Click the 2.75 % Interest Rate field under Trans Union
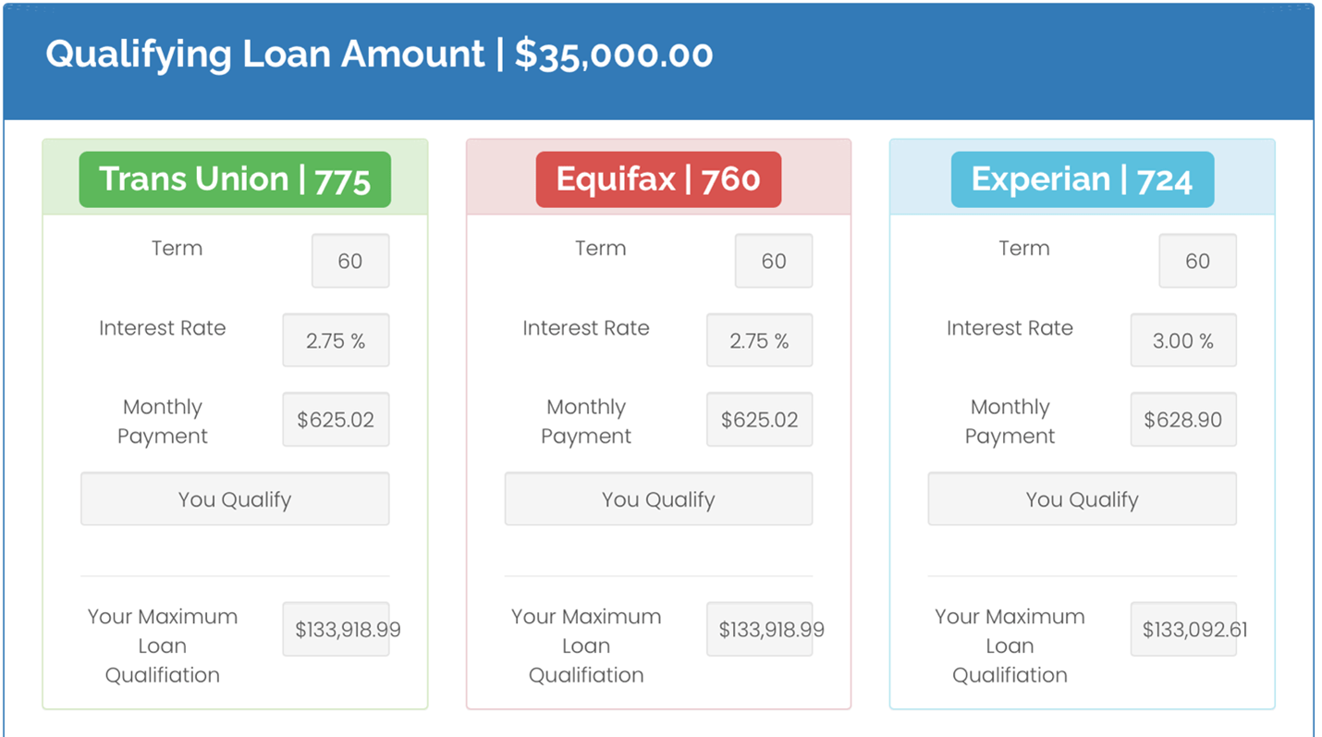The height and width of the screenshot is (737, 1322). pyautogui.click(x=335, y=339)
